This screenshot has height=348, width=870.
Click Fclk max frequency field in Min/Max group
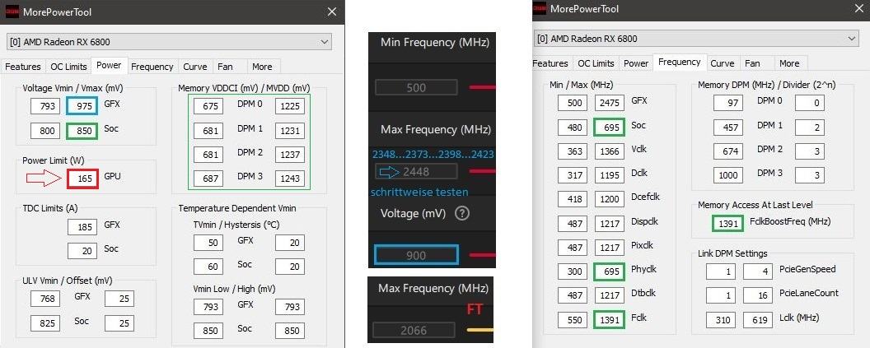(x=610, y=320)
